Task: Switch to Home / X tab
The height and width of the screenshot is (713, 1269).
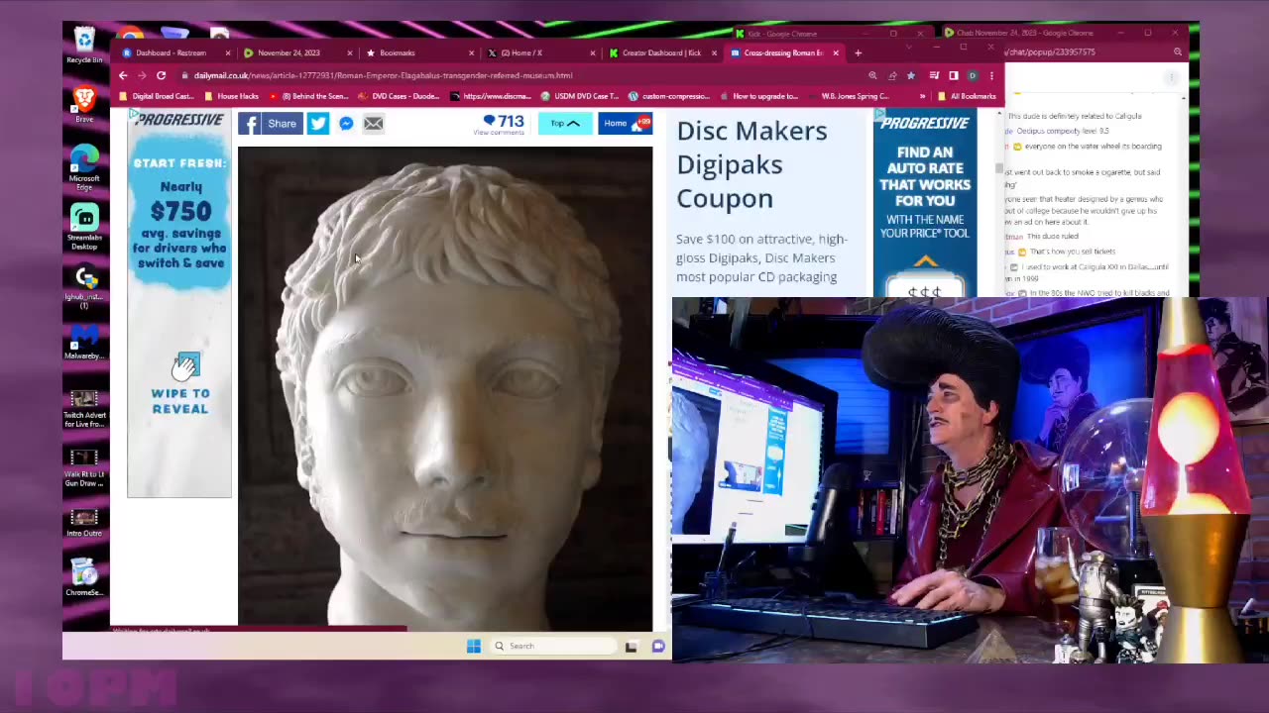Action: [x=540, y=52]
